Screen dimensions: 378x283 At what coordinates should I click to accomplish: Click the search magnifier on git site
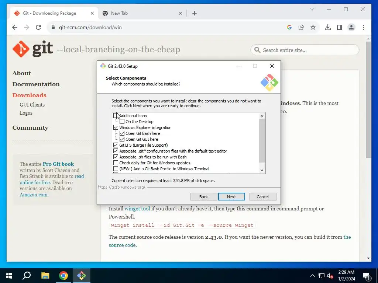pyautogui.click(x=257, y=50)
